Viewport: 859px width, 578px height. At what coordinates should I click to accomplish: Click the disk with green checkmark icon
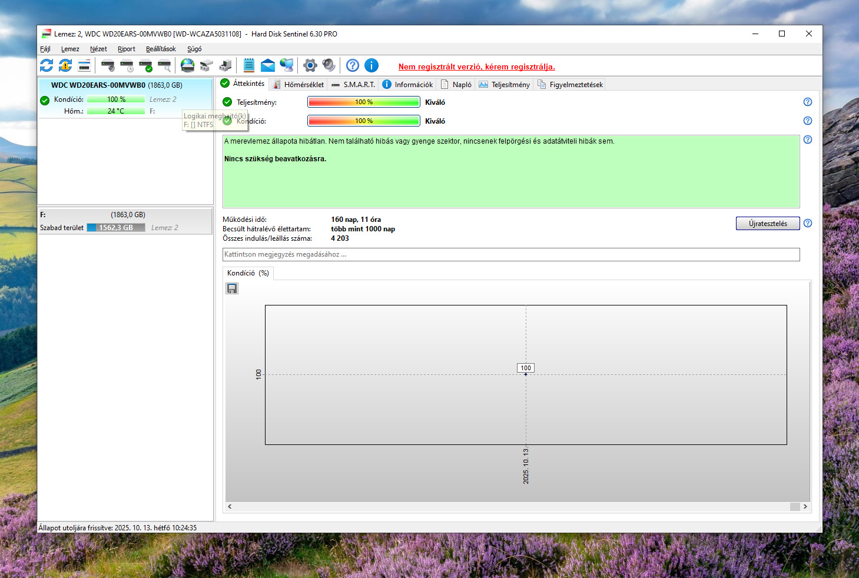145,65
